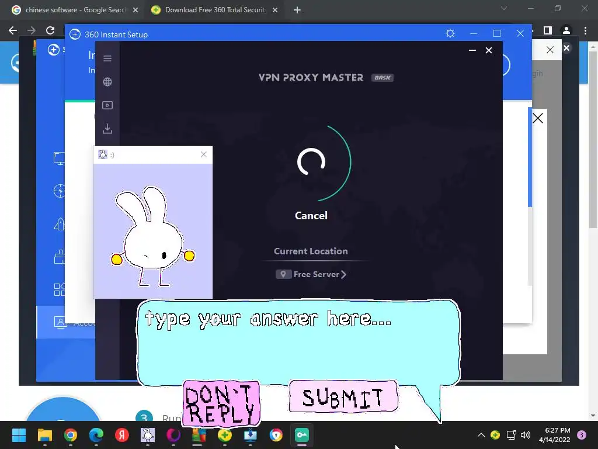The width and height of the screenshot is (598, 449).
Task: Maximize the 360 Instant Setup window
Action: click(496, 33)
